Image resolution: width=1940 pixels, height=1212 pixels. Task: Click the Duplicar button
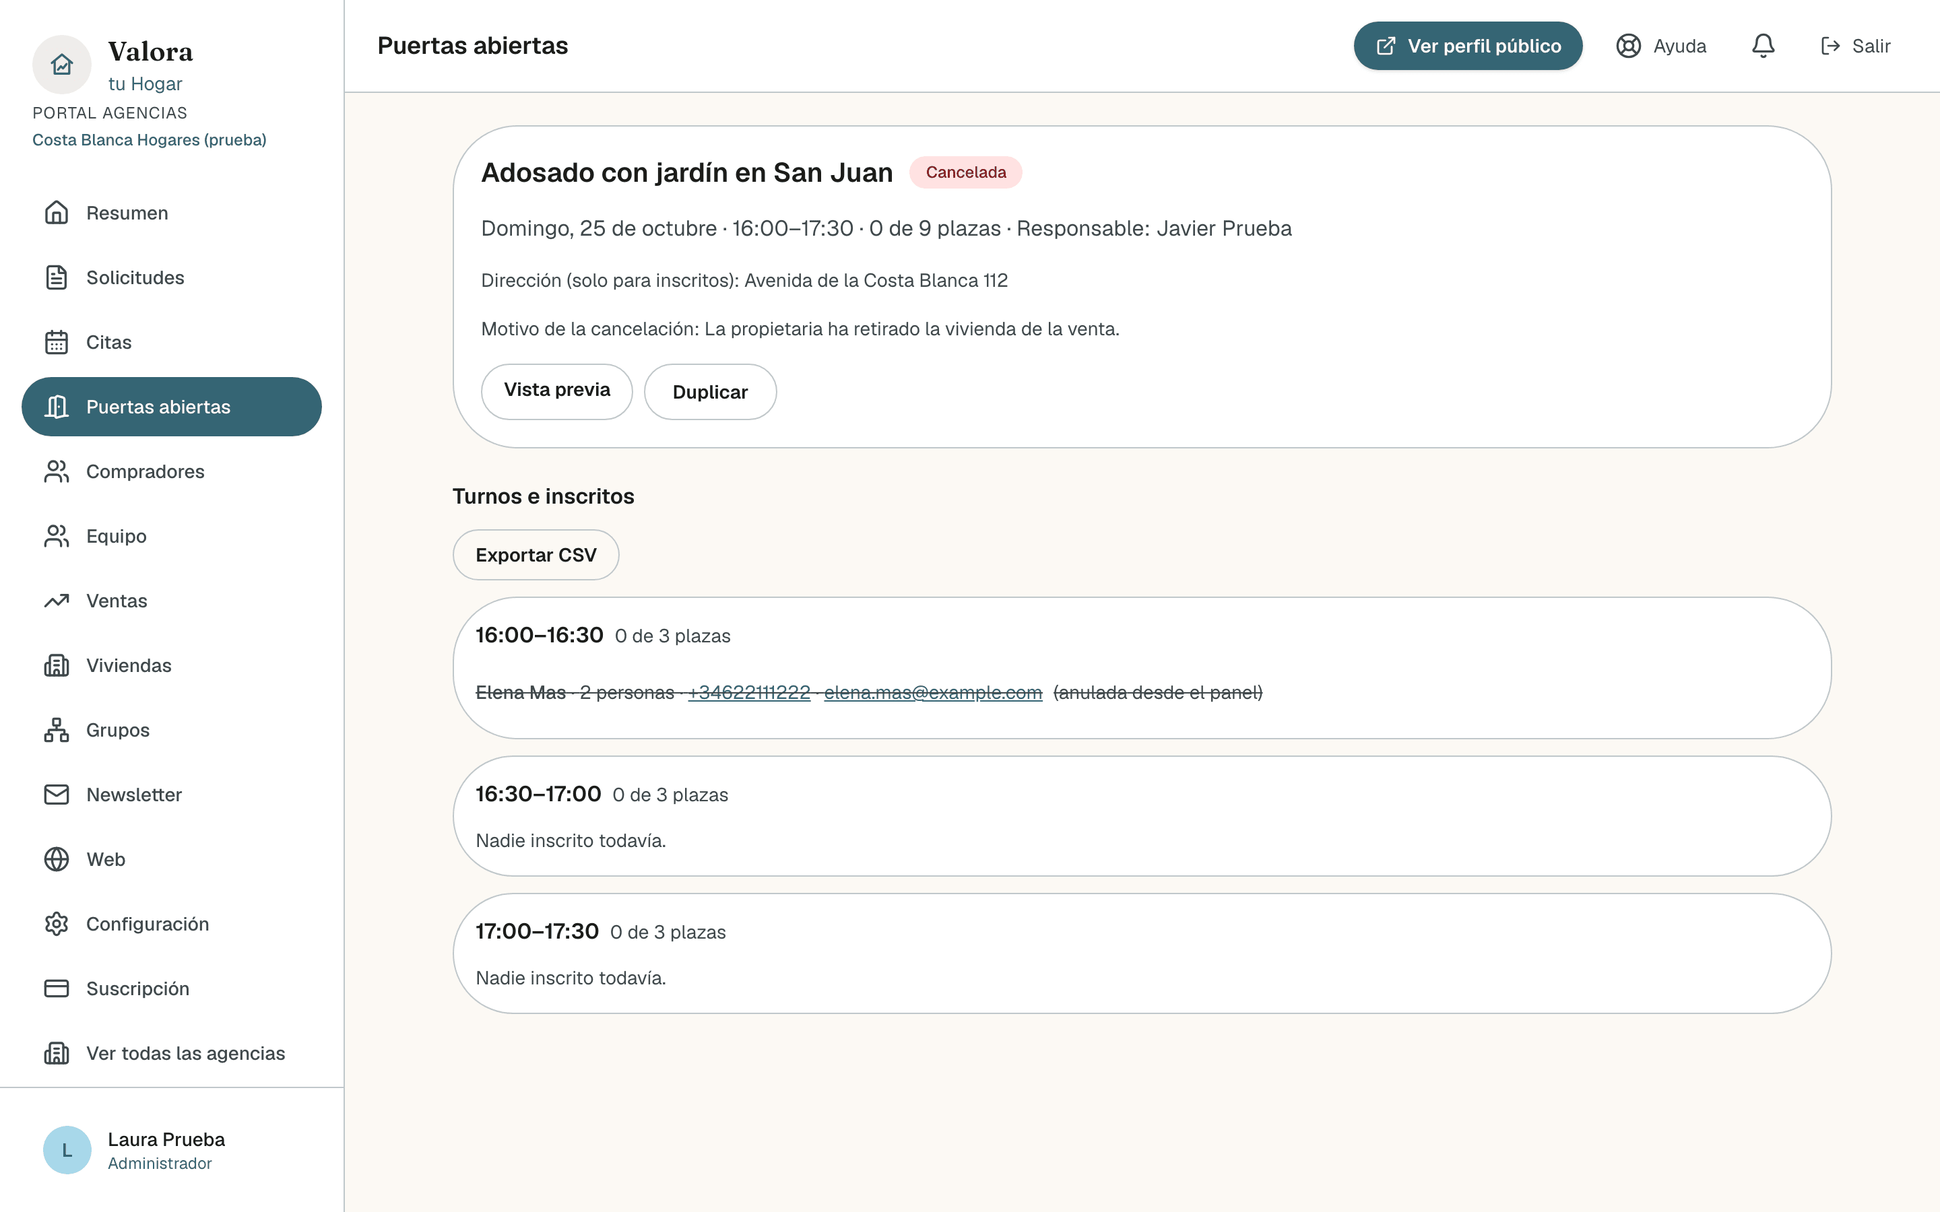pyautogui.click(x=710, y=391)
